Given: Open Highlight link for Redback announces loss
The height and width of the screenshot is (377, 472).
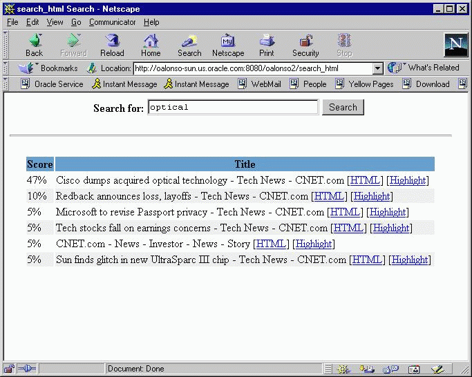Looking at the screenshot, I should click(372, 196).
